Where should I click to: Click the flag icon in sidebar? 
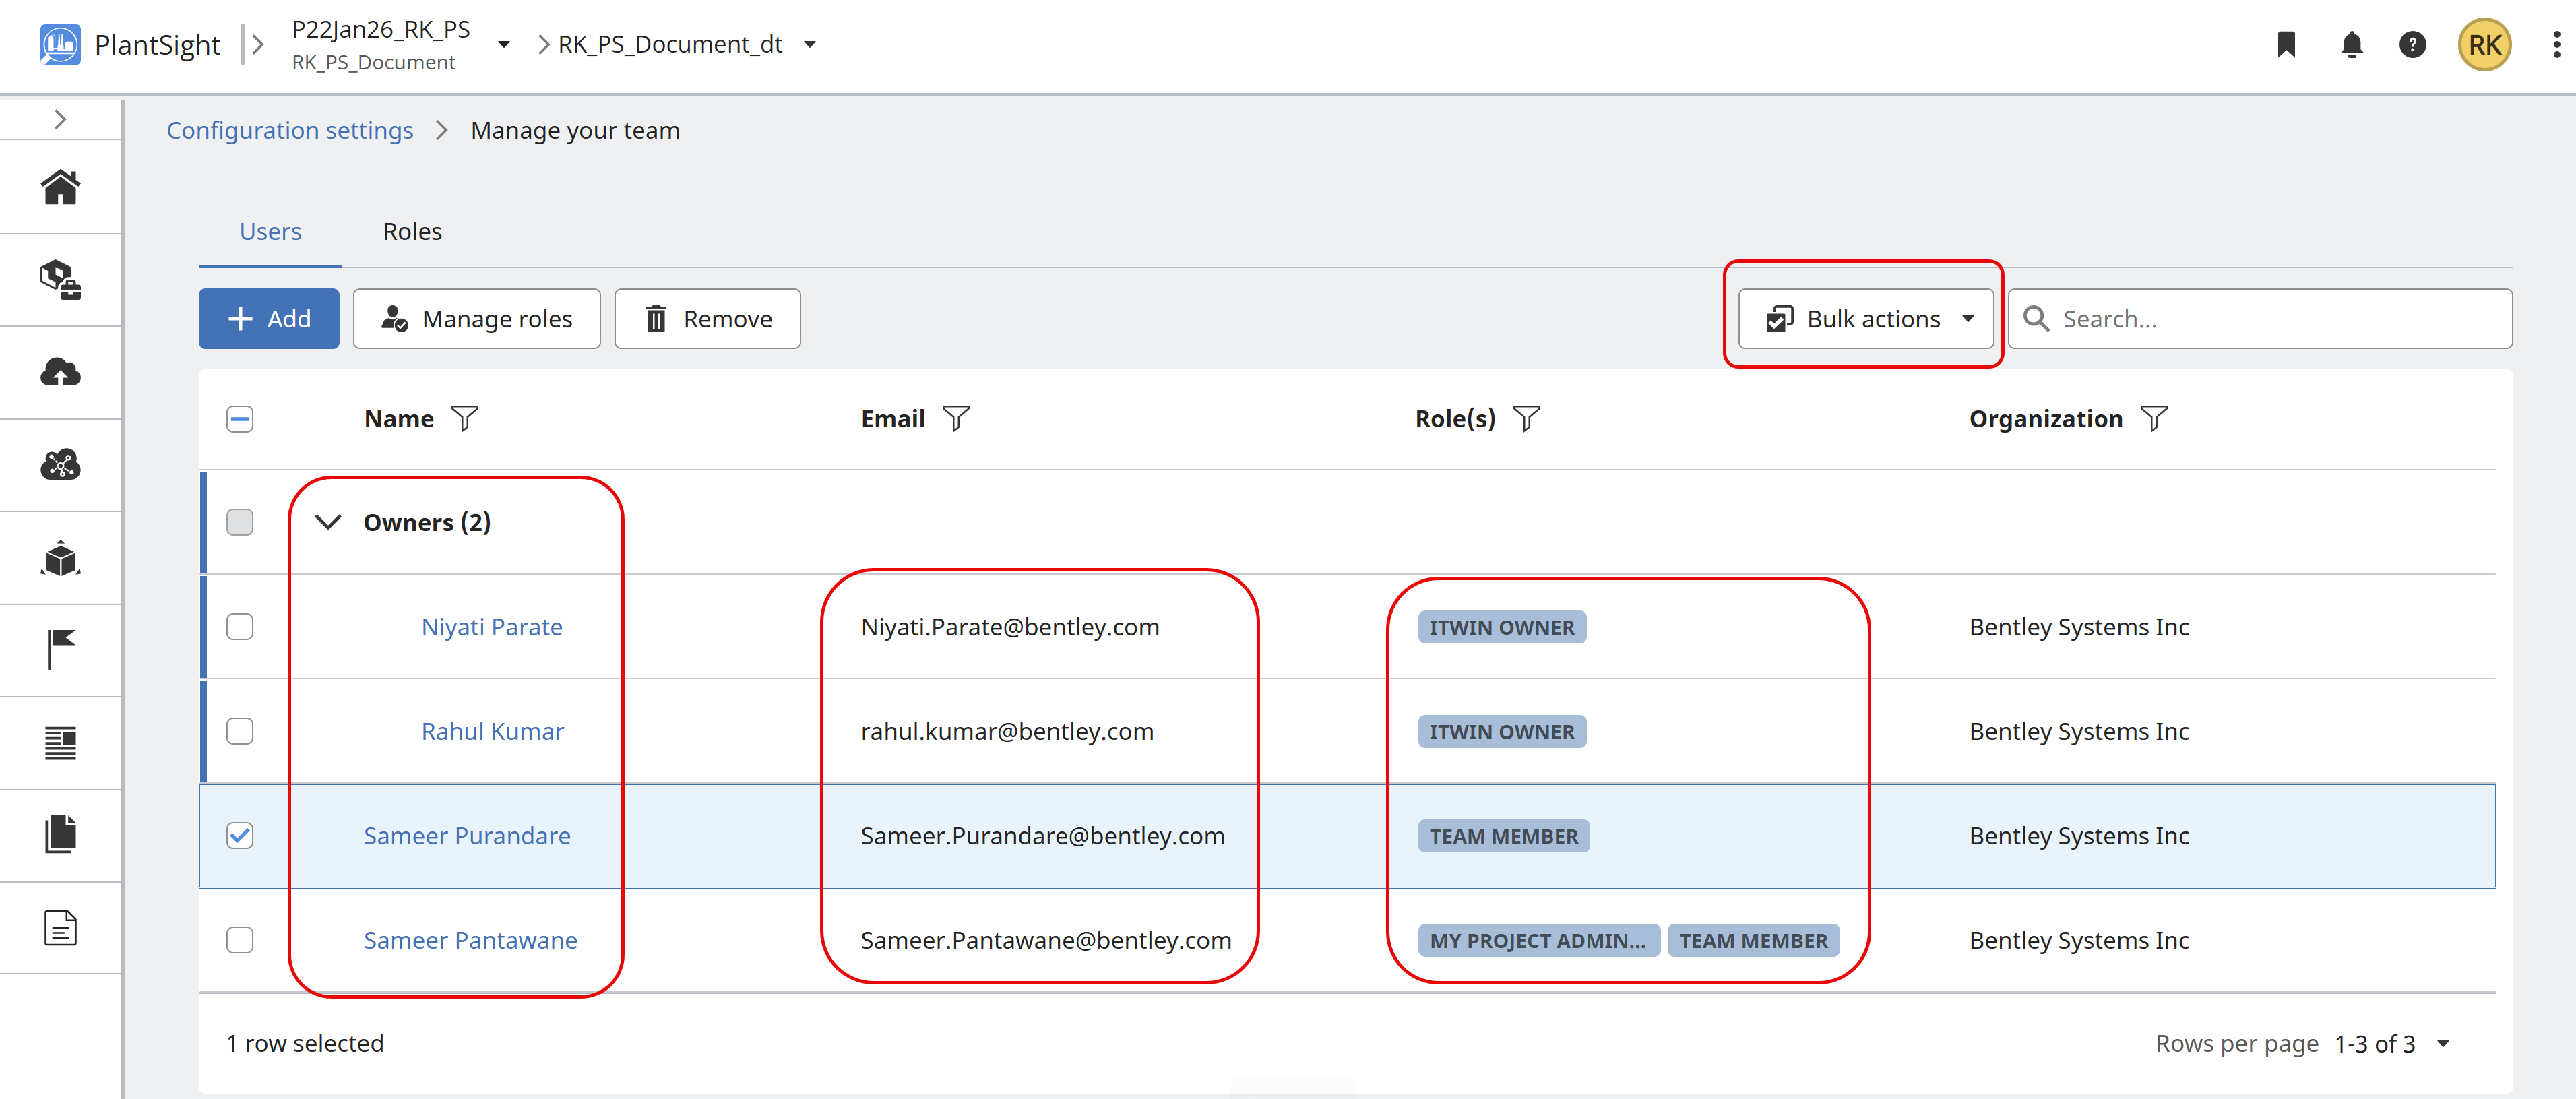60,650
